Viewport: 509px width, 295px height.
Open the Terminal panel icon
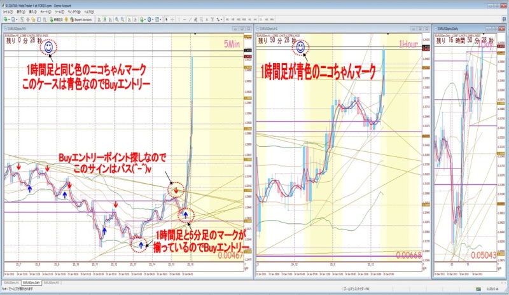click(x=39, y=20)
